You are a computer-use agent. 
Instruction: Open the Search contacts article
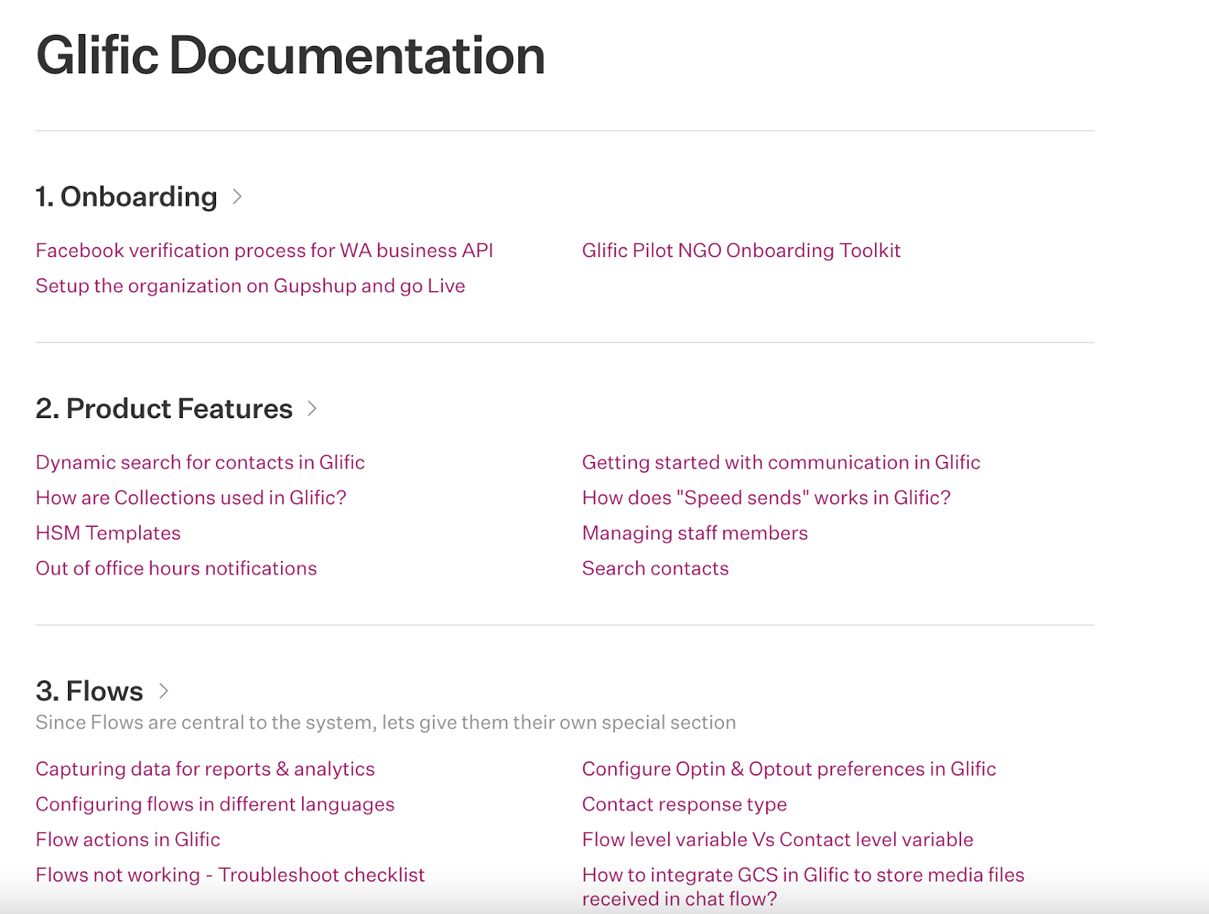[x=655, y=569]
